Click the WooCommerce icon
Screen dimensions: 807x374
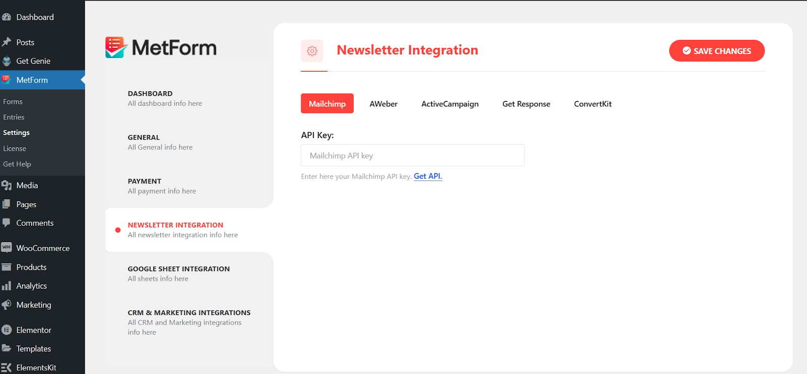click(x=6, y=247)
